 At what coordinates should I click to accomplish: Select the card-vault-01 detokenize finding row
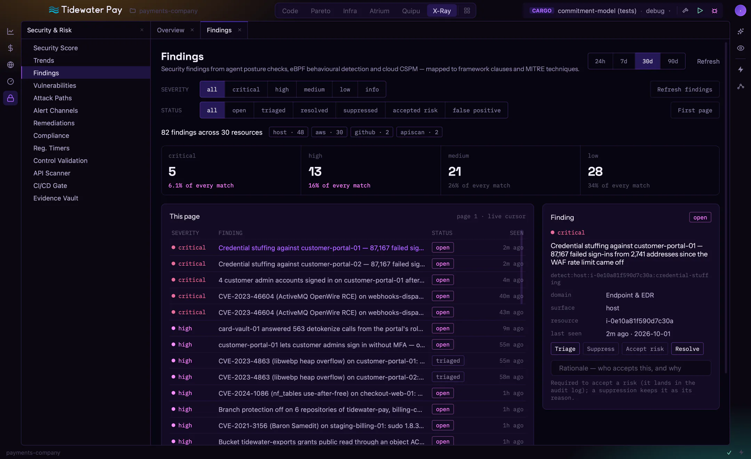point(347,329)
